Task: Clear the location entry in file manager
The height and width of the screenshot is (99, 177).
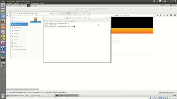Action: 51,14
